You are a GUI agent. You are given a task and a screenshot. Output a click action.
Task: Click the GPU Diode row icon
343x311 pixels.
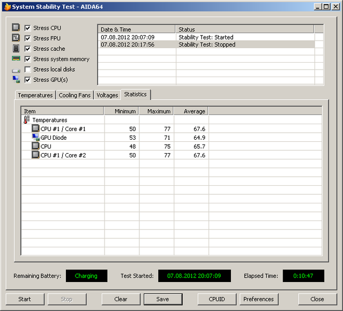(x=35, y=138)
